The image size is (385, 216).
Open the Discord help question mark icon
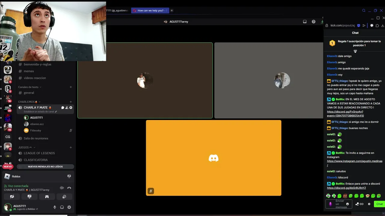313,22
